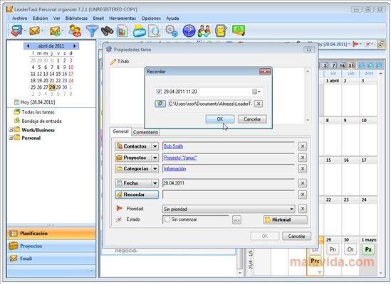Click the blue help question mark icon

click(189, 31)
